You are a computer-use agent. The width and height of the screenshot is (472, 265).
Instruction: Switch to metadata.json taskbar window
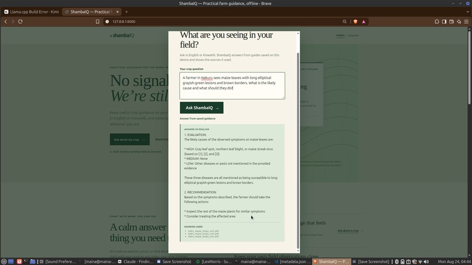[x=293, y=261]
